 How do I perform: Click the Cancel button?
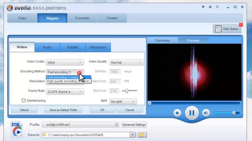pyautogui.click(x=130, y=110)
